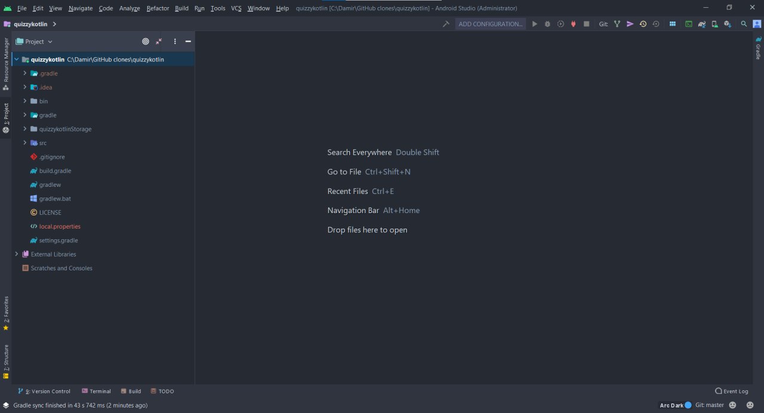Open the Tools menu
Screen dimensions: 764x413
pyautogui.click(x=218, y=8)
